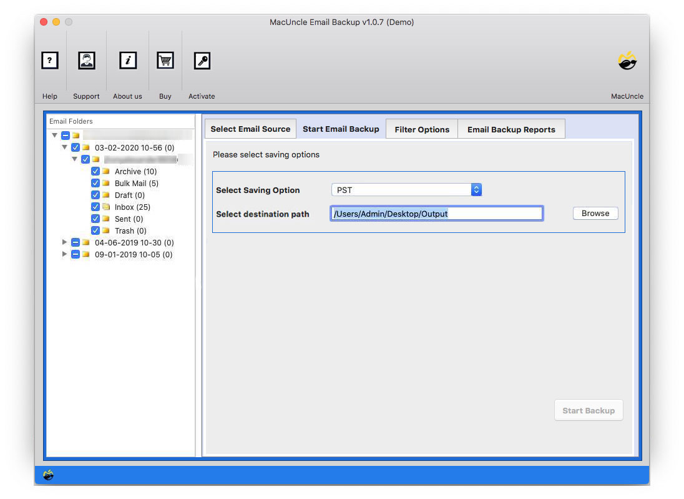This screenshot has height=499, width=684.
Task: Uncheck the Trash (0) checkbox
Action: (x=95, y=230)
